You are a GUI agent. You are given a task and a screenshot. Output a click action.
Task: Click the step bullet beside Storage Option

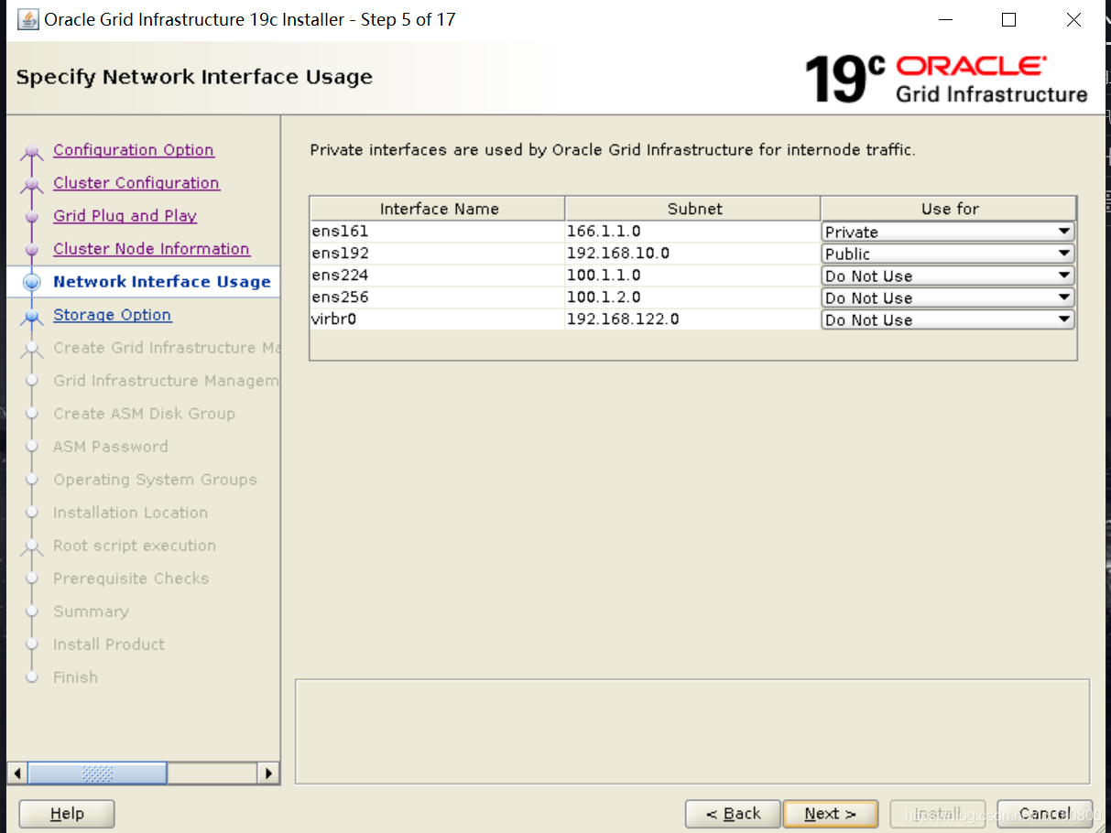click(x=33, y=317)
